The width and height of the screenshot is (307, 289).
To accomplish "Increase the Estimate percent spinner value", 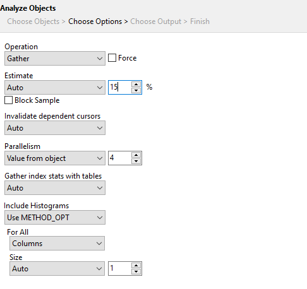I will tap(136, 85).
